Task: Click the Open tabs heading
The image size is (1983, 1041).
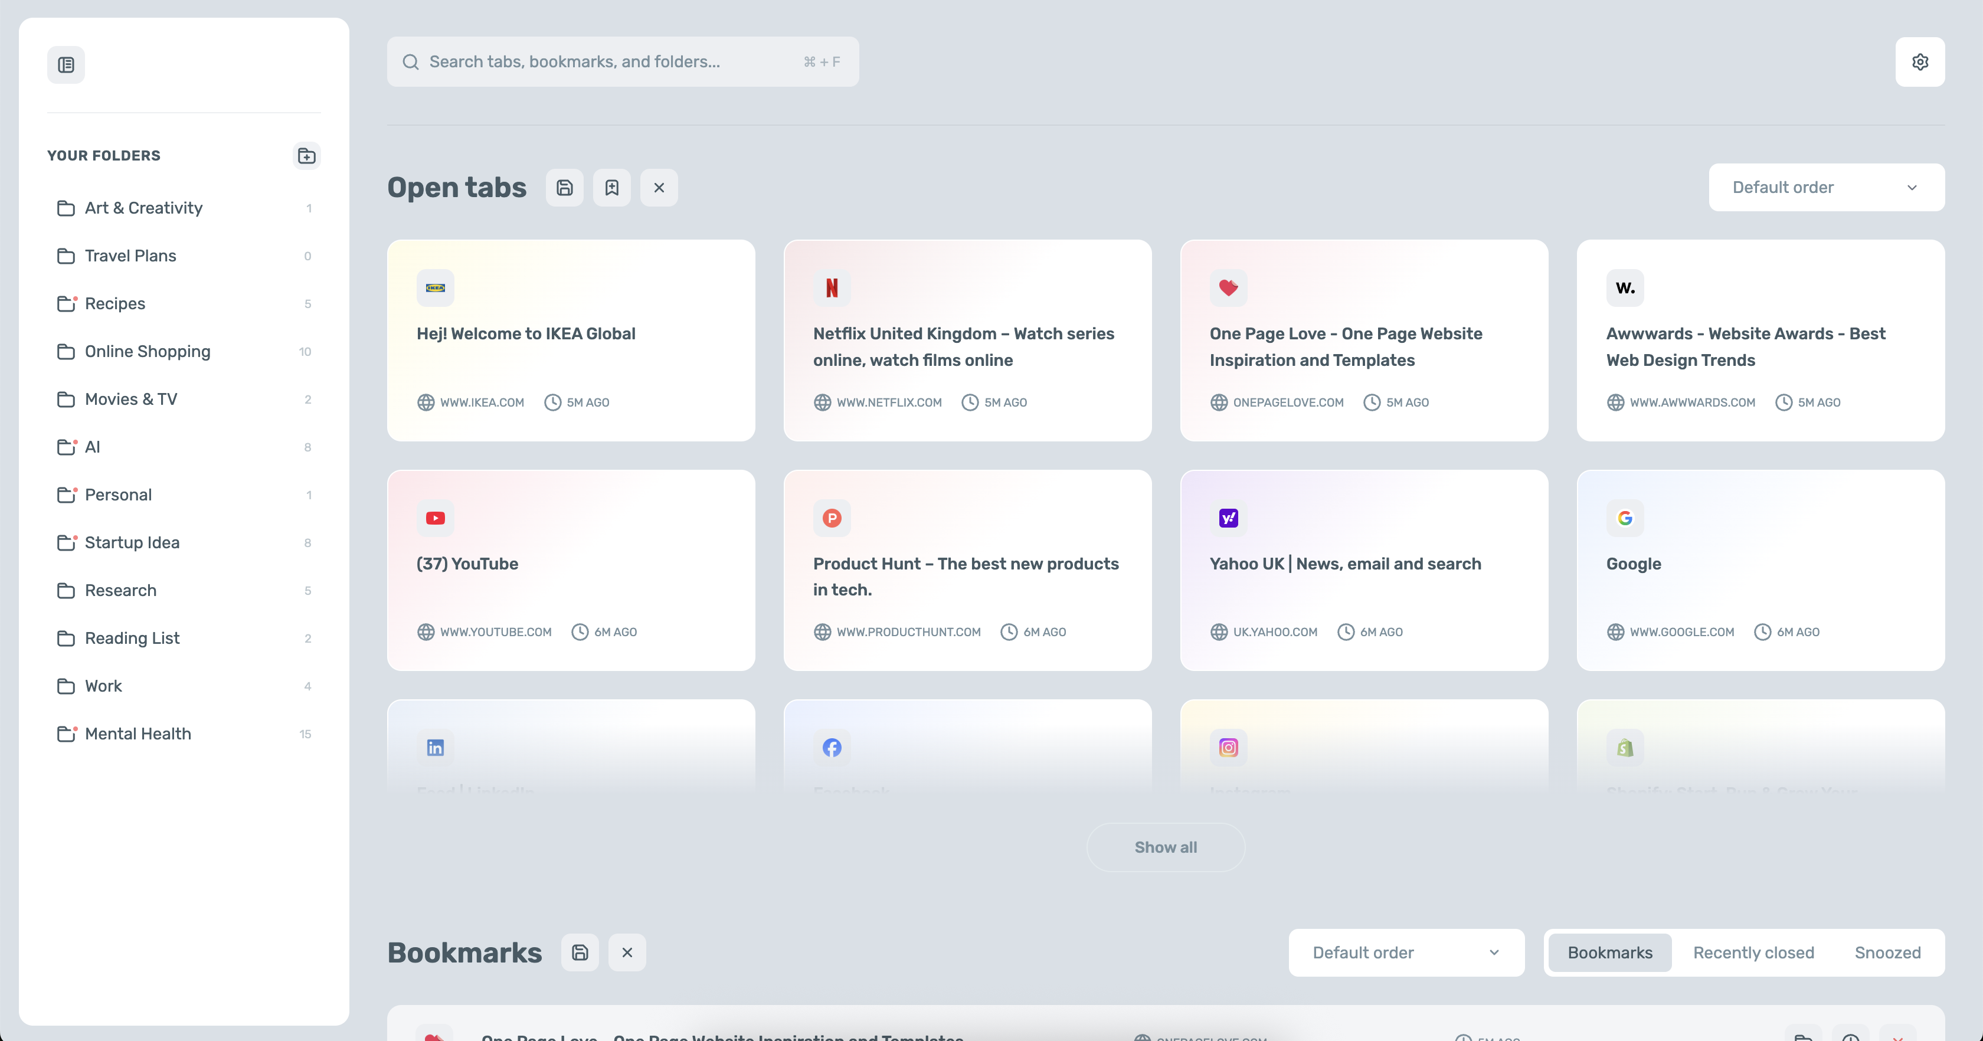Action: pos(457,187)
